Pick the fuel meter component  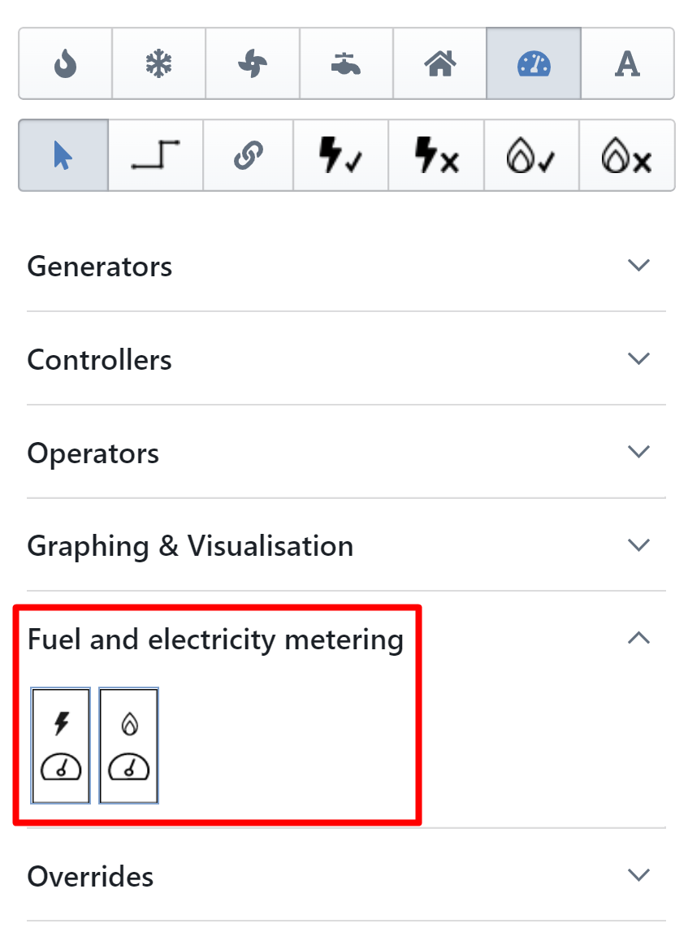pyautogui.click(x=129, y=746)
